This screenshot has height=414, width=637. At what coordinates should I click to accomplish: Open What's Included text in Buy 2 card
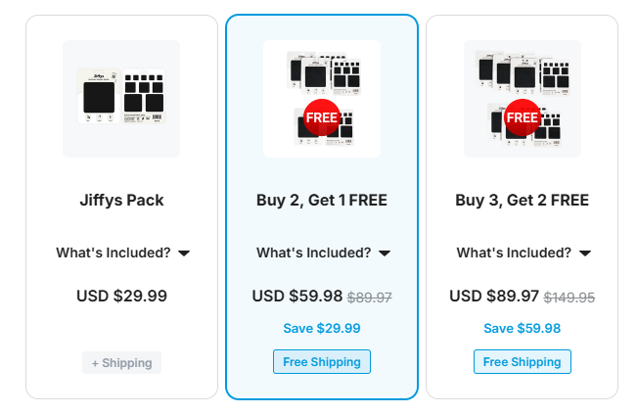314,253
